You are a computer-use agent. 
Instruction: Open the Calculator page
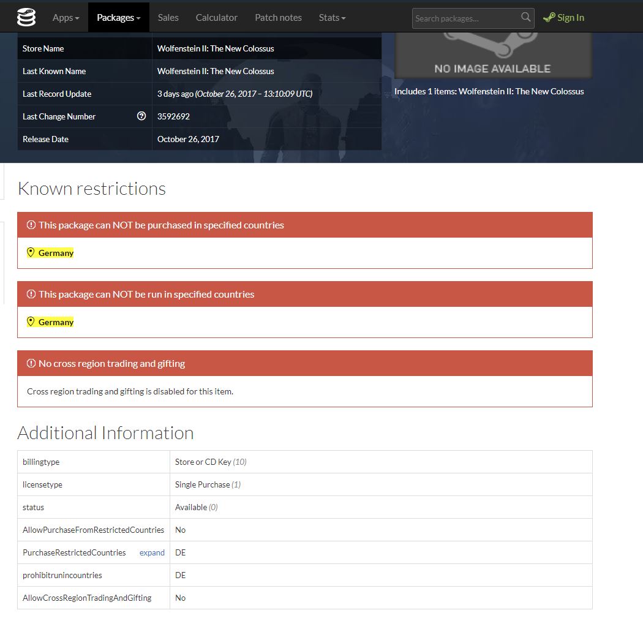pos(217,18)
